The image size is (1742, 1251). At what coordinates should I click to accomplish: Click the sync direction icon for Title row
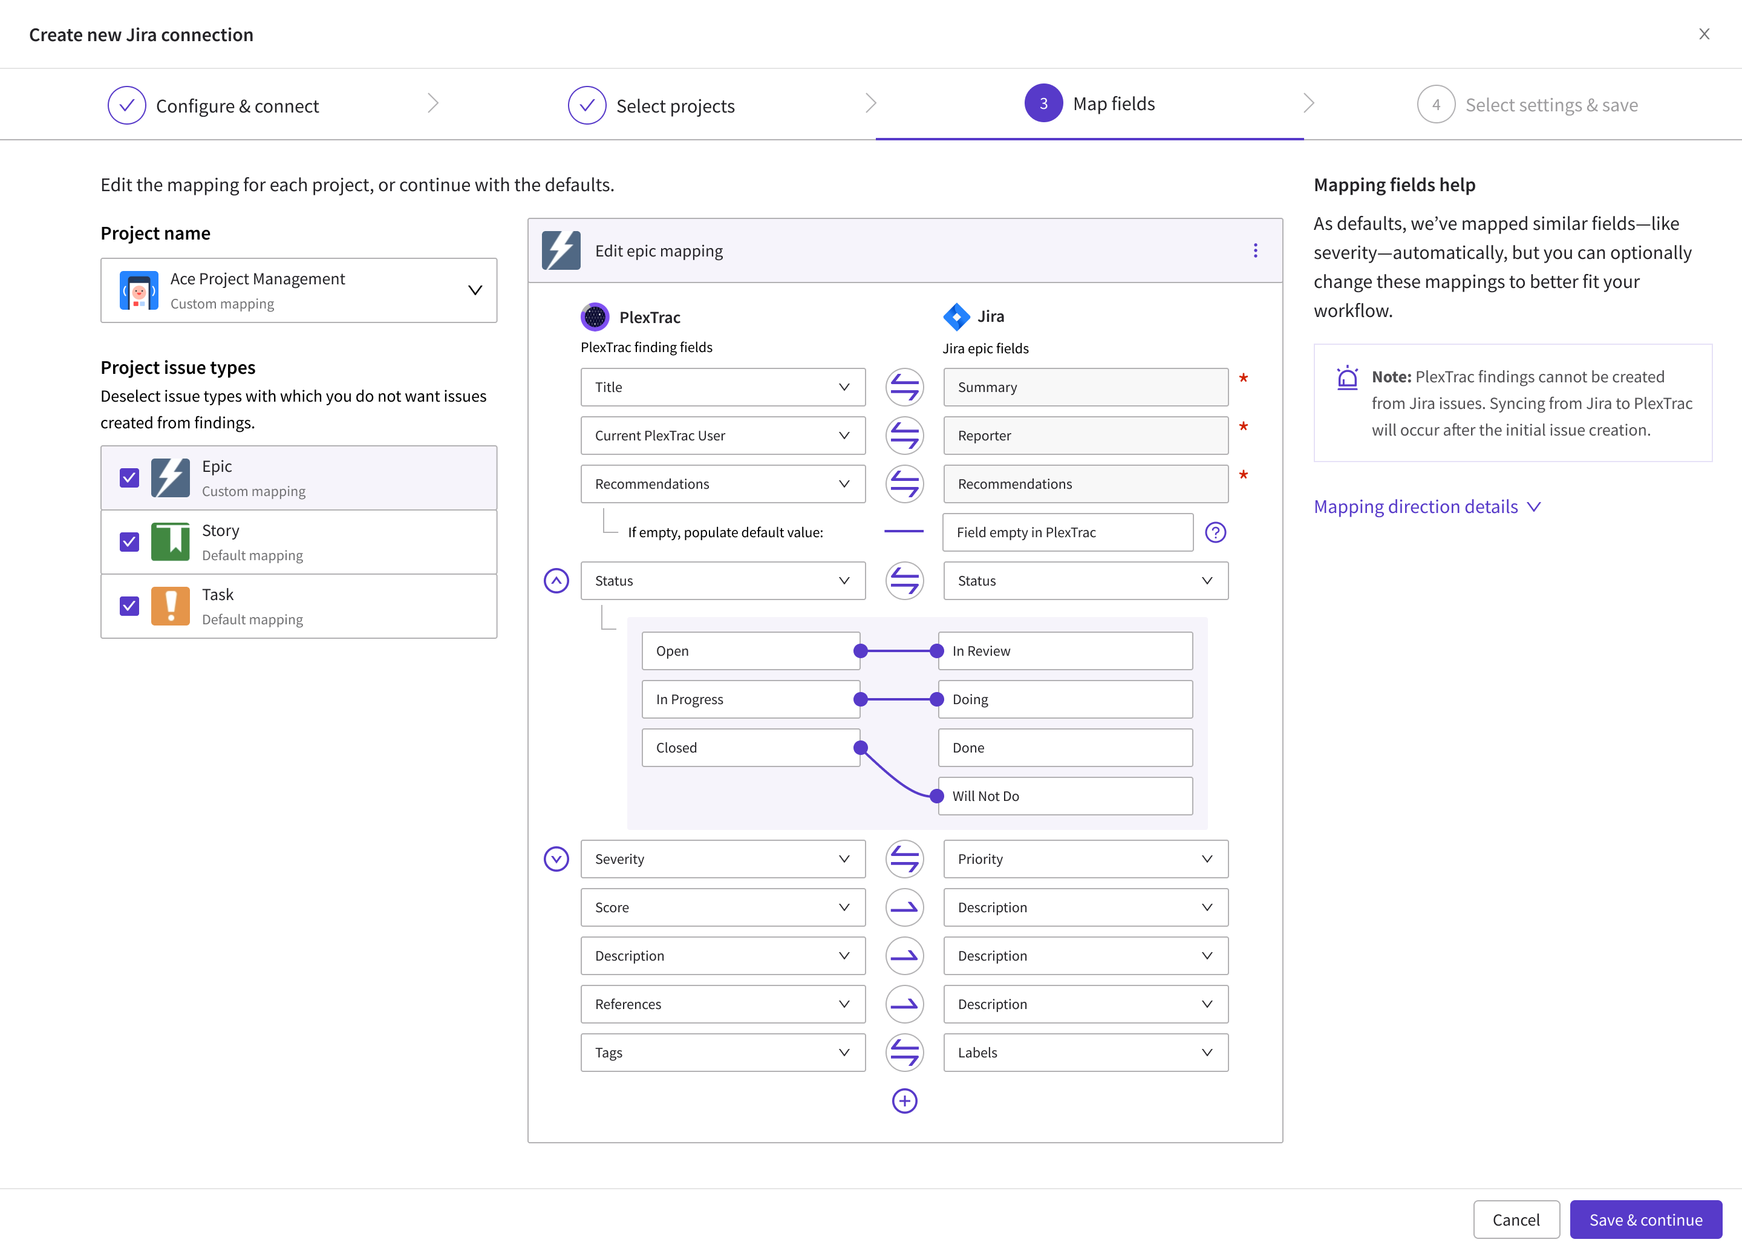tap(904, 387)
